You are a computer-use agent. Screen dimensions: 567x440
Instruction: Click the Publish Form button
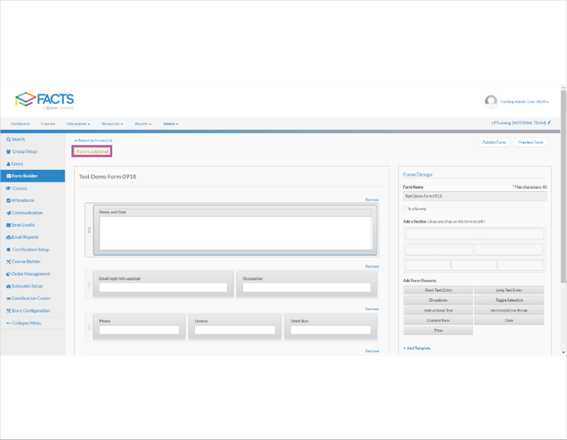pos(494,143)
